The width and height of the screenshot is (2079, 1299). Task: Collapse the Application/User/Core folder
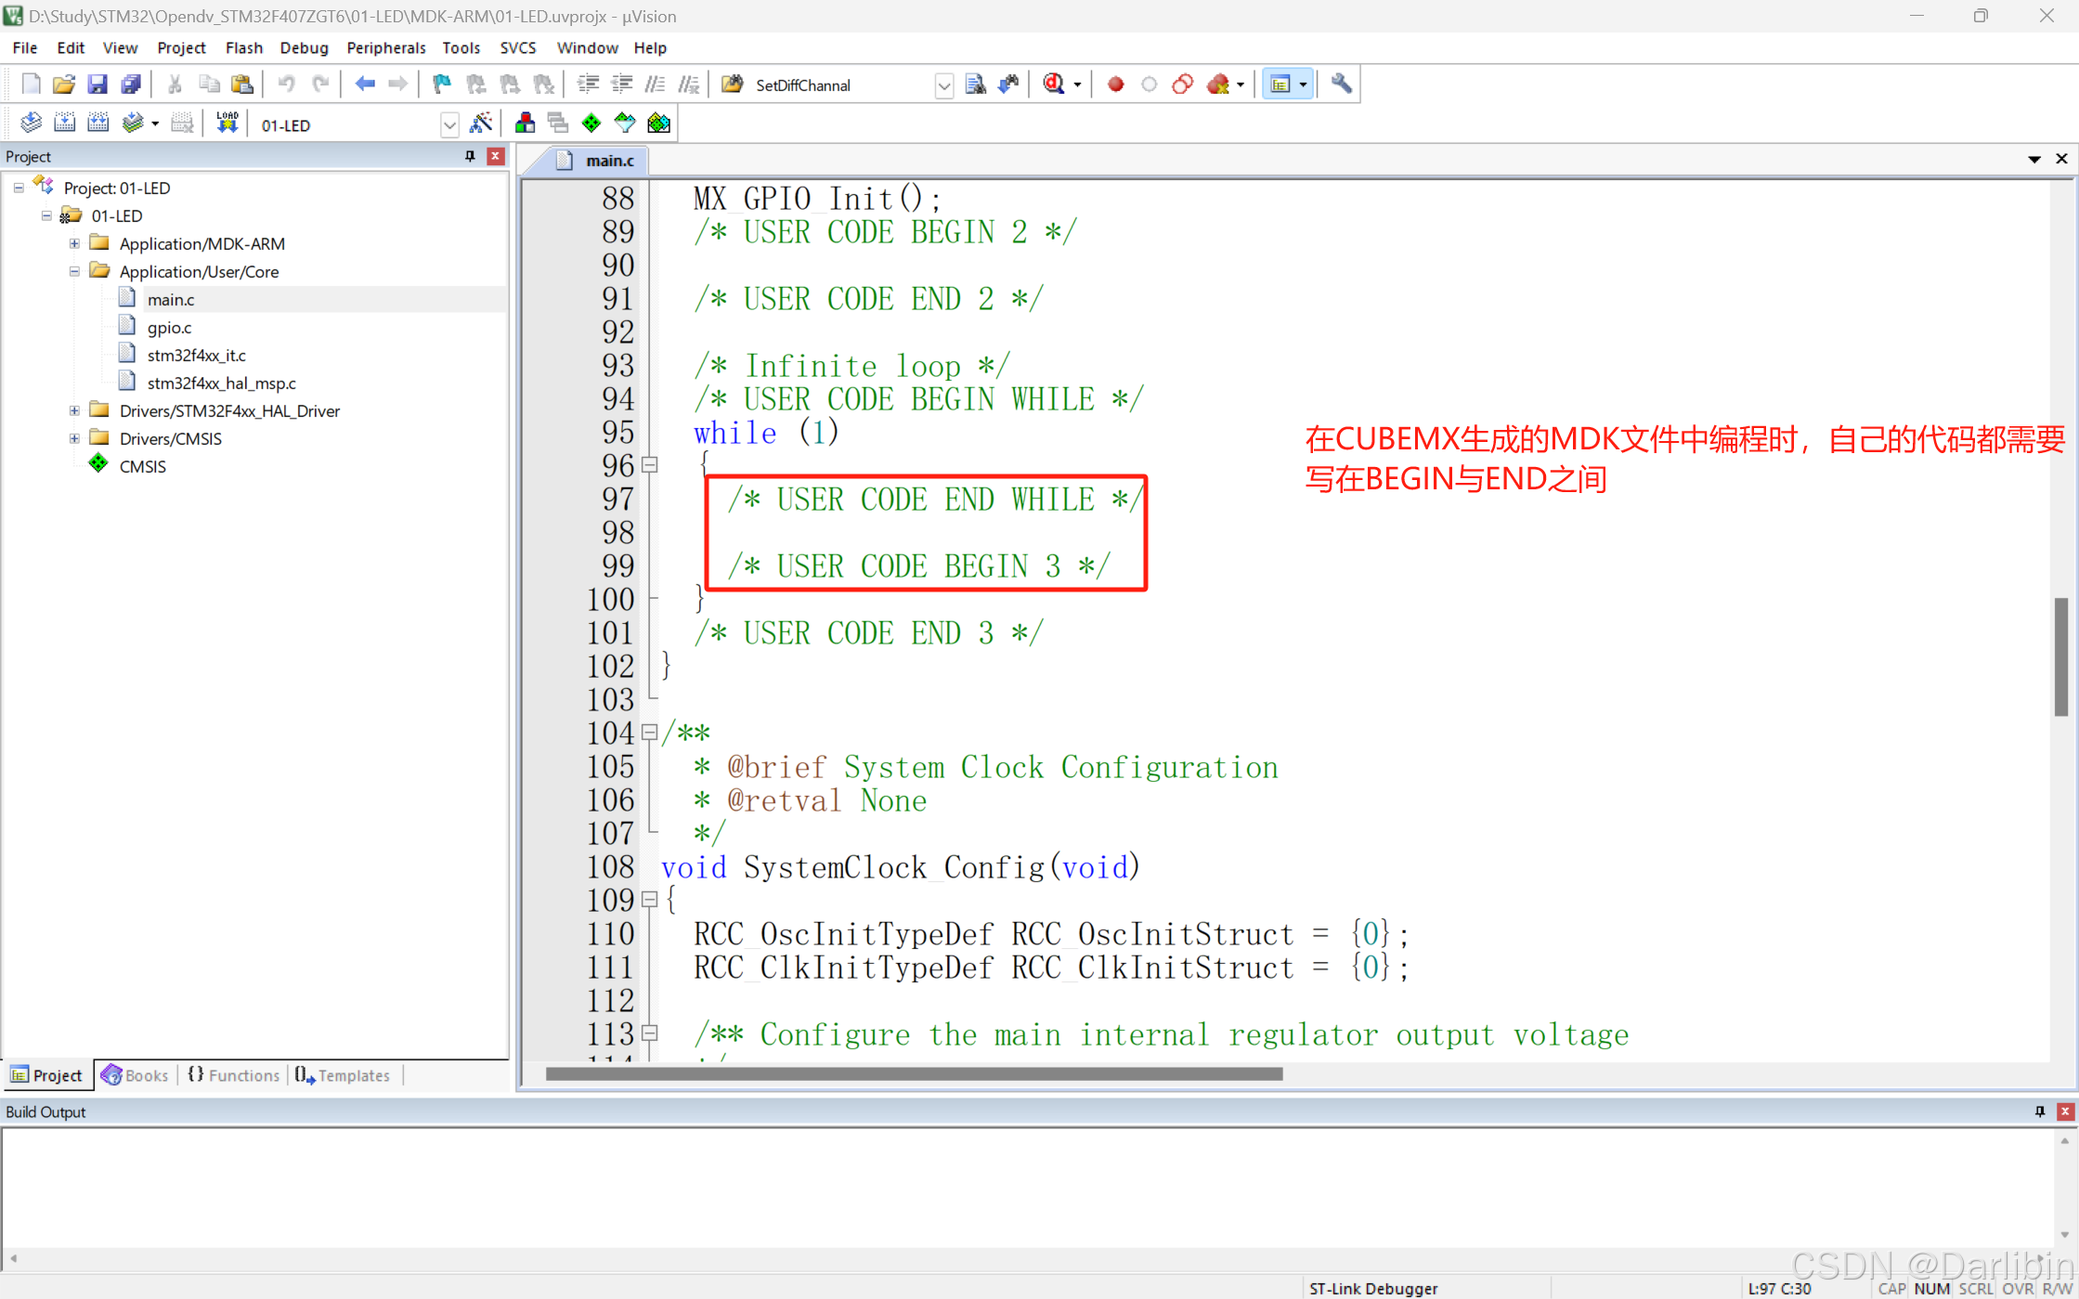point(74,271)
